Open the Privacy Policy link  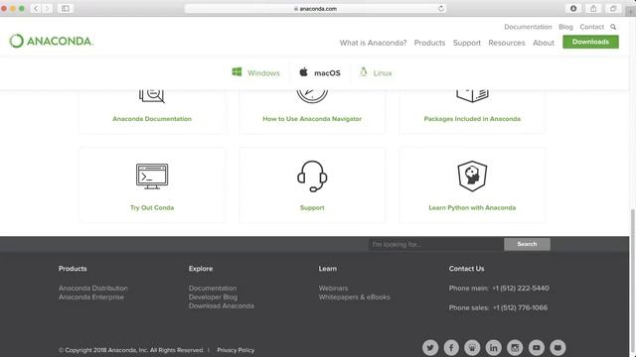(236, 350)
